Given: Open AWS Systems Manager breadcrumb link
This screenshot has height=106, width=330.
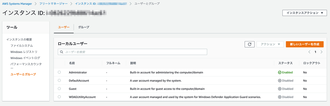Looking at the screenshot, I should click(x=17, y=4).
